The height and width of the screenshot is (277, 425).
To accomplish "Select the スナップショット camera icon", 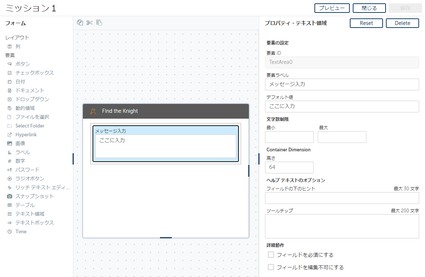I will 10,196.
